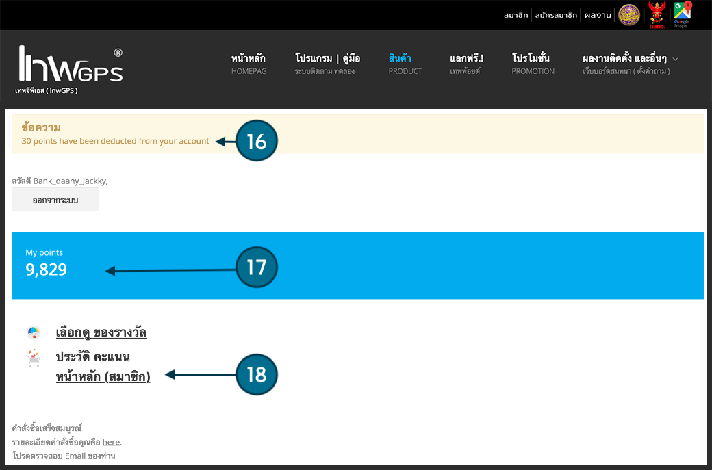The height and width of the screenshot is (470, 712).
Task: Click the 'here' order details link
Action: click(x=111, y=442)
